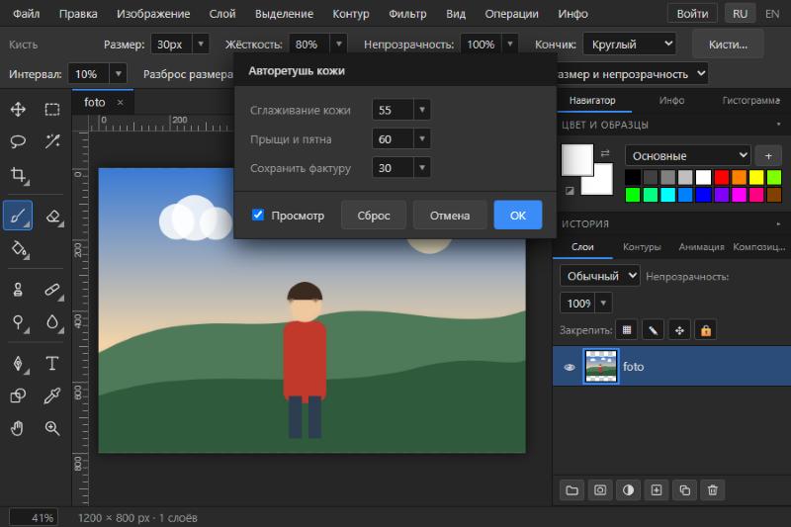Select the Pen tool
Viewport: 791px width, 527px height.
point(18,363)
